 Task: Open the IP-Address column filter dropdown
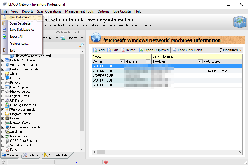(x=200, y=61)
